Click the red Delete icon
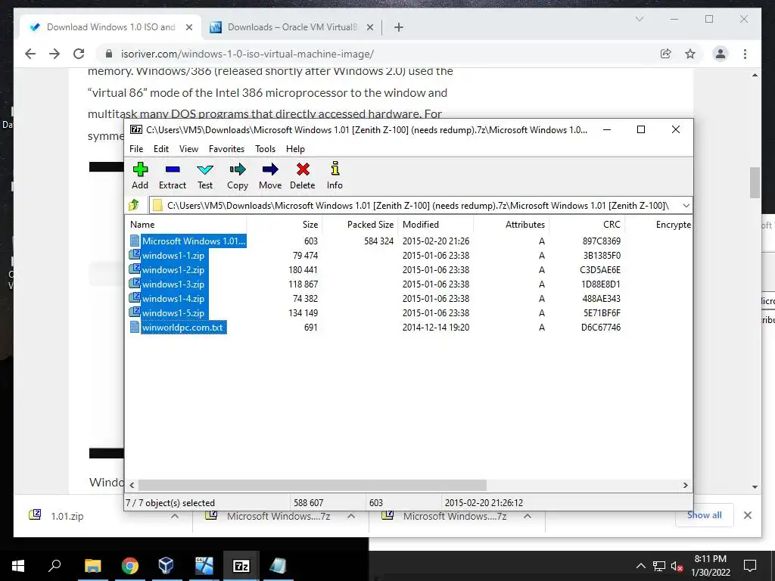Viewport: 775px width, 581px height. pyautogui.click(x=303, y=176)
